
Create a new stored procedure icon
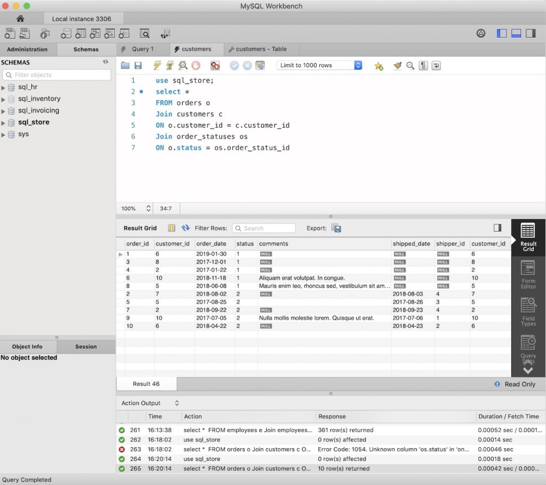pos(109,34)
